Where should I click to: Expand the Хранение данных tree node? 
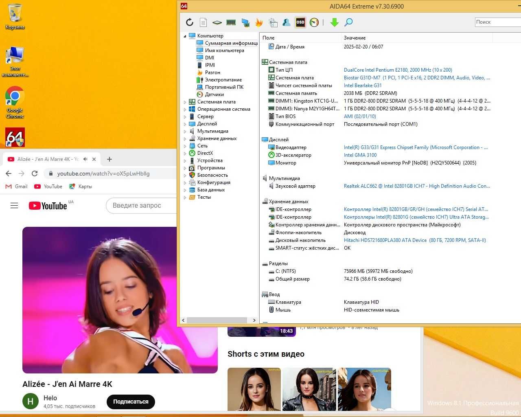point(185,139)
